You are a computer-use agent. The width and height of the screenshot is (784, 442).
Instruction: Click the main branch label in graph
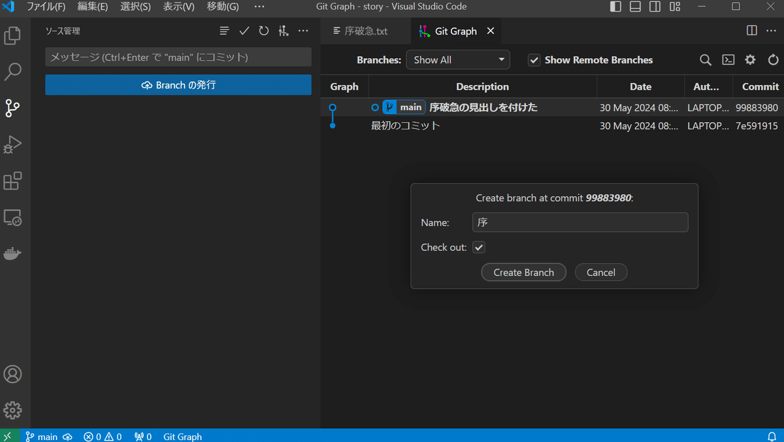(404, 107)
